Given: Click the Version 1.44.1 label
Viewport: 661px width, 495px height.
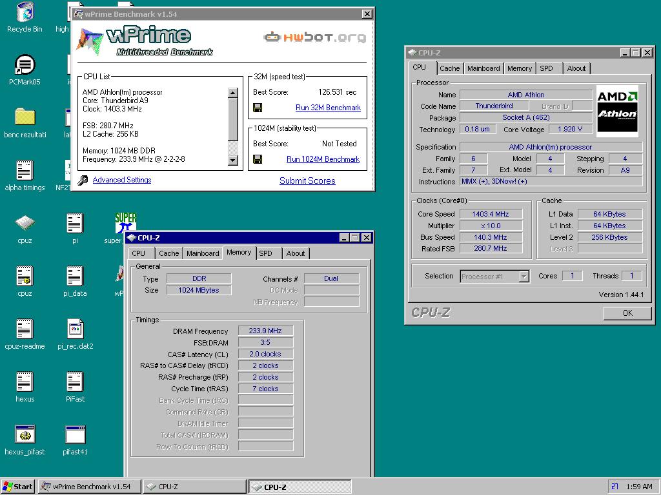Looking at the screenshot, I should (621, 295).
